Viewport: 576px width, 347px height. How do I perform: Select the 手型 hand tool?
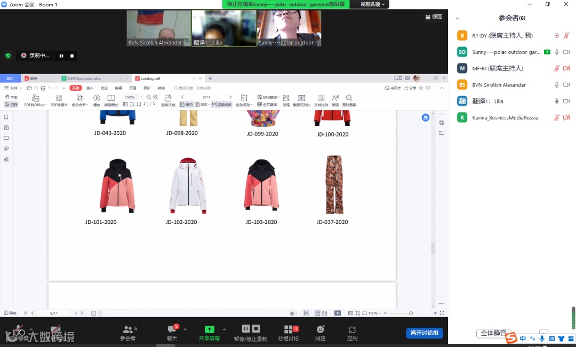pyautogui.click(x=11, y=98)
